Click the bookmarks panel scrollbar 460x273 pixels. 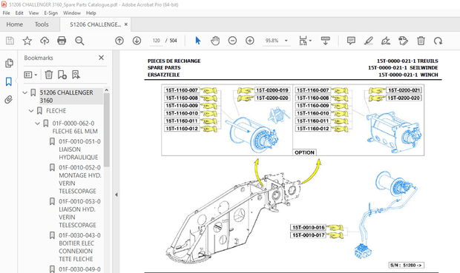coord(107,130)
